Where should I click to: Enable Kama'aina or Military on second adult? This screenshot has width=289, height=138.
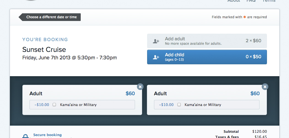(x=179, y=105)
